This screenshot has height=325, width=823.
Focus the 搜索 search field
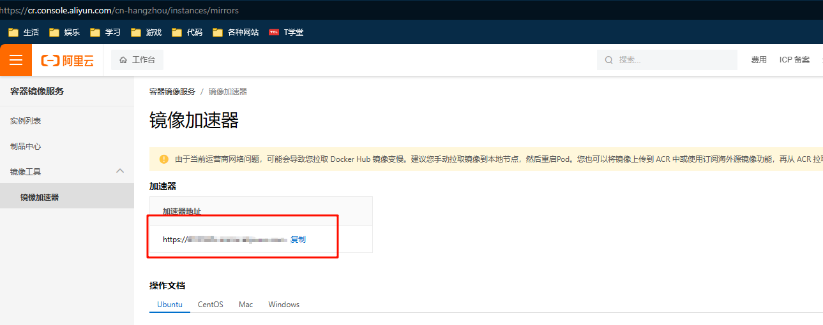tap(667, 60)
